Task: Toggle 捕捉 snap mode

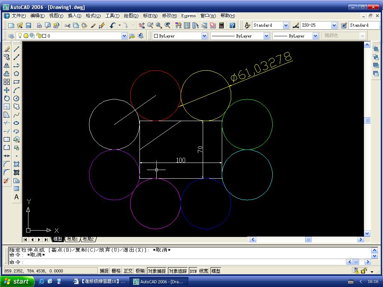Action: pyautogui.click(x=104, y=271)
